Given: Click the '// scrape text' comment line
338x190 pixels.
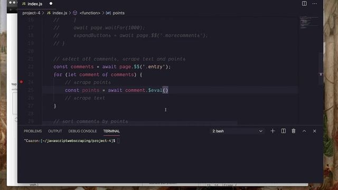Looking at the screenshot, I should pos(85,98).
